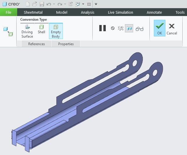Select Empty Body conversion type

[x=56, y=31]
